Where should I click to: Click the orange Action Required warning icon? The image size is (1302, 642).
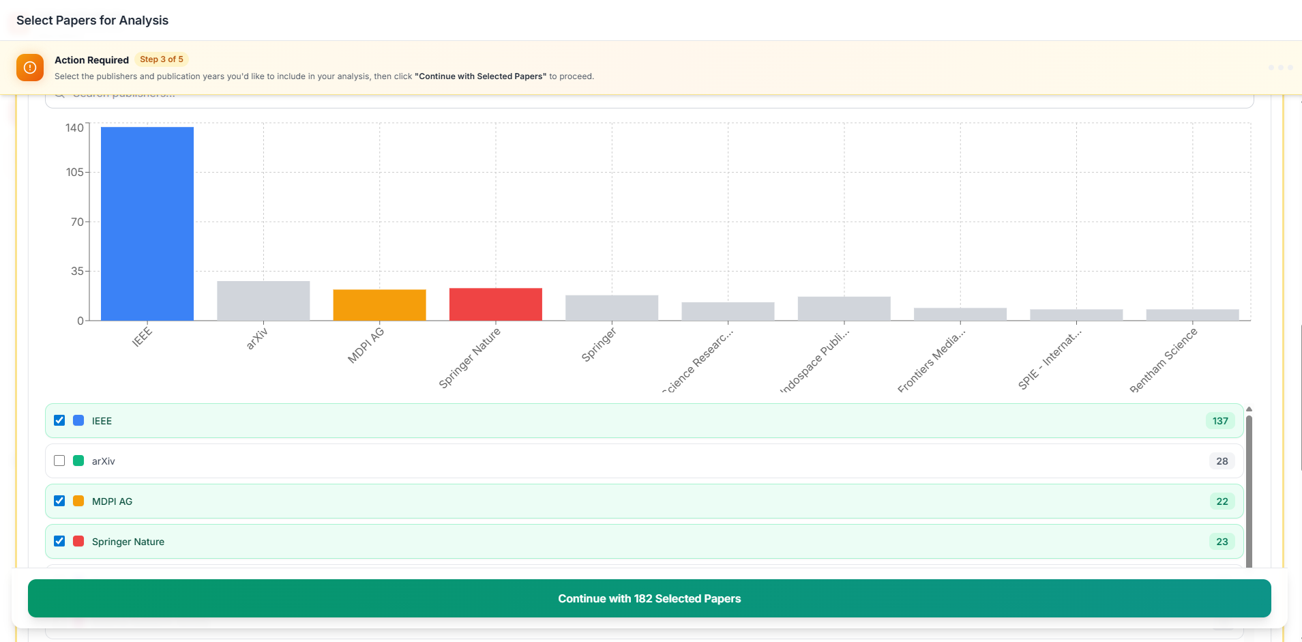click(x=29, y=68)
